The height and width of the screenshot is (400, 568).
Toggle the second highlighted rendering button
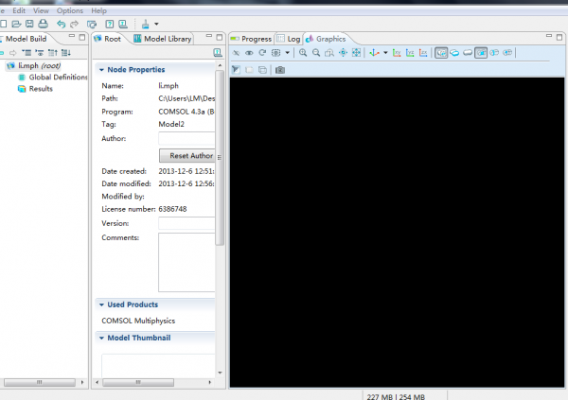pos(481,53)
